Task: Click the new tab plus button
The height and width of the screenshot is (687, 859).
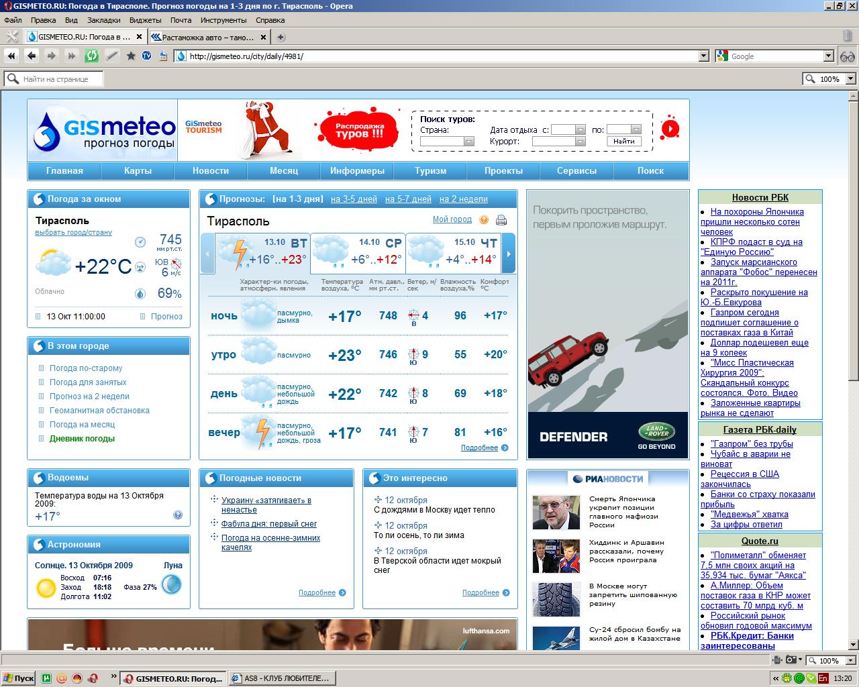Action: [281, 38]
